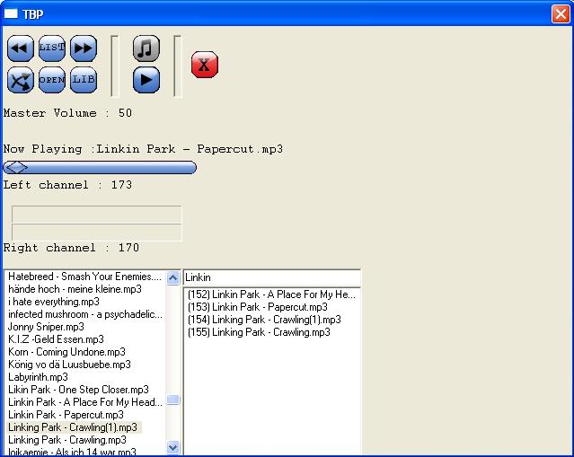574x457 pixels.
Task: Select Korn - Coming Undone.mp3 in playlist
Action: point(66,352)
